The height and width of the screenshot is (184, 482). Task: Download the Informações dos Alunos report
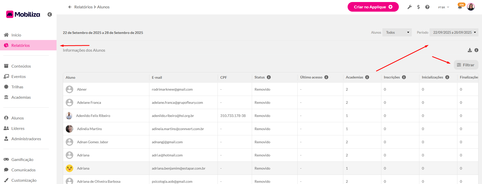tap(470, 50)
